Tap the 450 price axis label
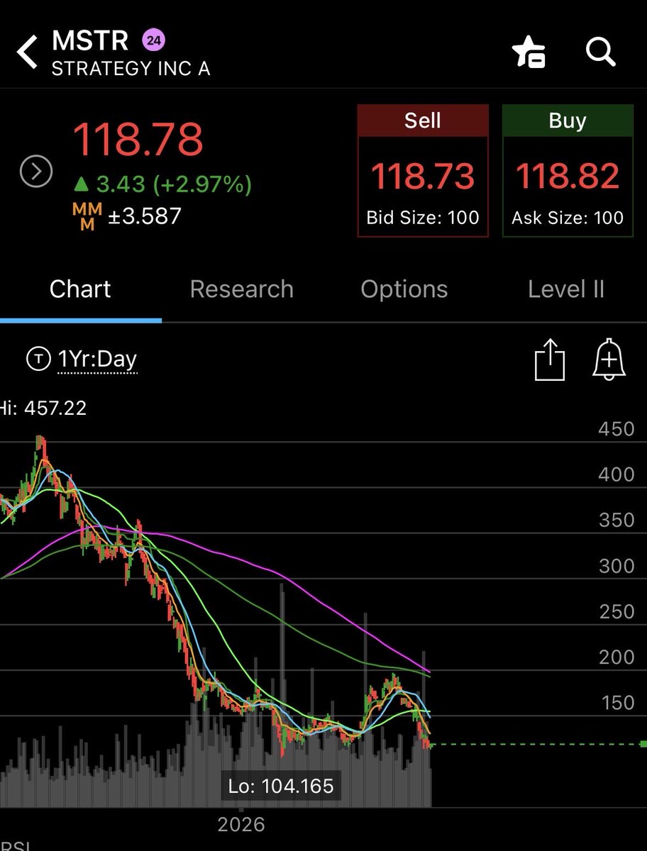This screenshot has width=647, height=851. pos(616,429)
